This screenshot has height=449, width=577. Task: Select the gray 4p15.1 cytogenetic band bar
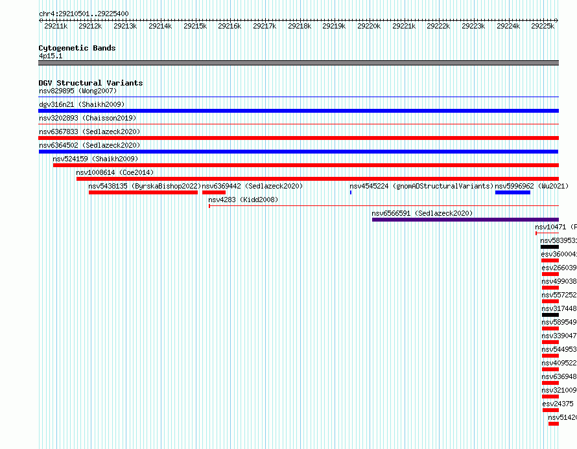click(298, 63)
